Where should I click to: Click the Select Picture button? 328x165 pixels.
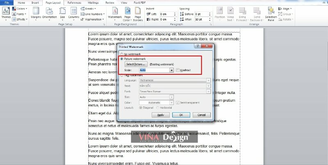[136, 65]
